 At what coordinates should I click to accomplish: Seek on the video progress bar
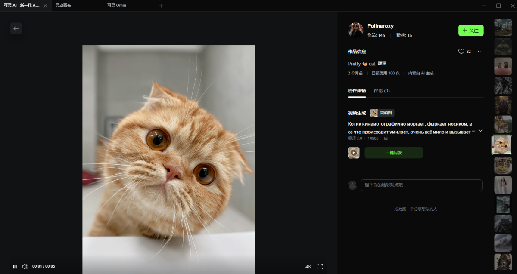(168, 273)
